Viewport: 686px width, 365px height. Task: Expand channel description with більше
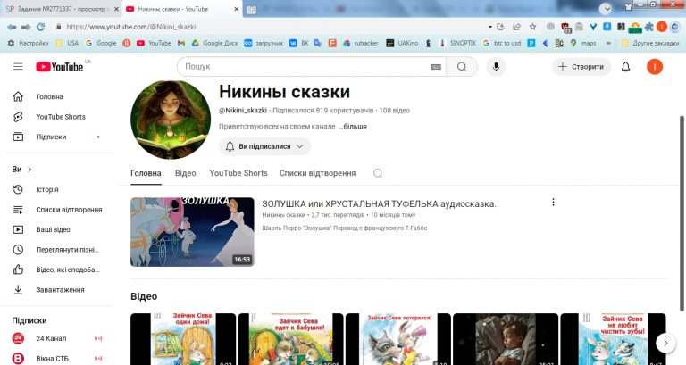click(x=355, y=127)
